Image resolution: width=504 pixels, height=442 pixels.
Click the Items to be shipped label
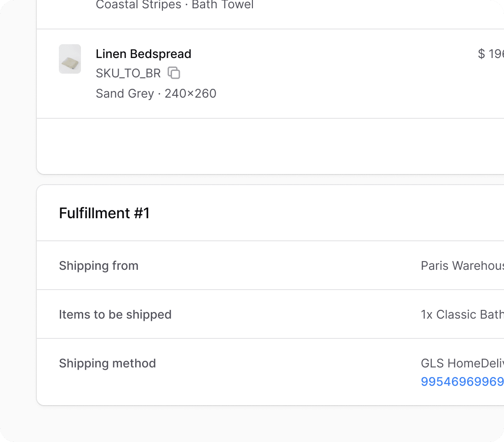click(115, 314)
